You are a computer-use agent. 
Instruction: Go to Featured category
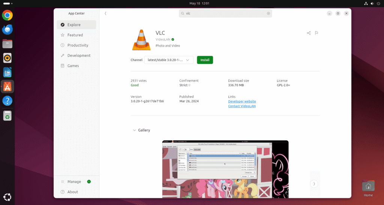pyautogui.click(x=76, y=35)
